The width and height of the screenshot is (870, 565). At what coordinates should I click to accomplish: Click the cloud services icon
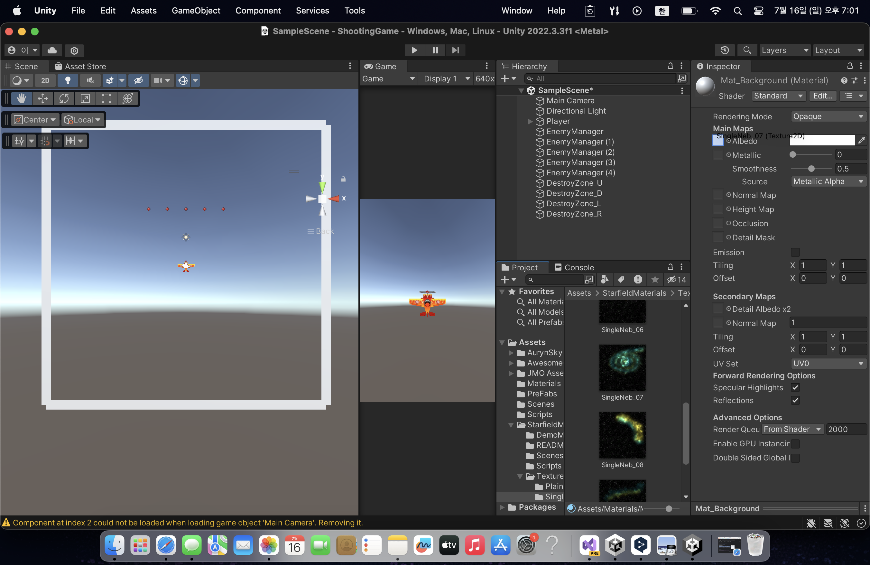pyautogui.click(x=52, y=50)
